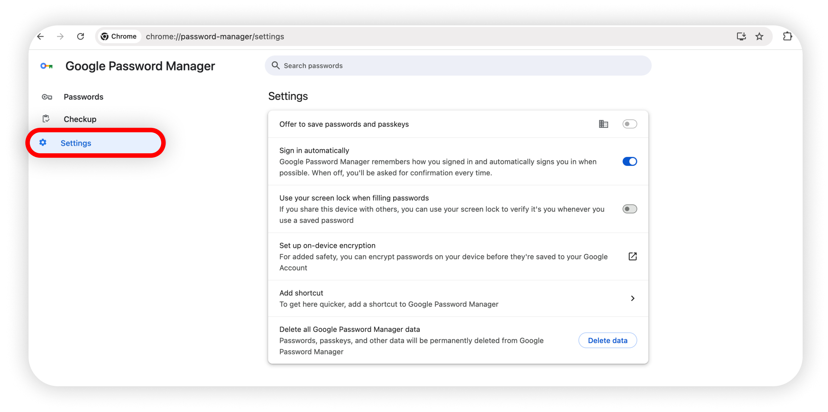Click the address bar URL text
The width and height of the screenshot is (828, 412).
215,37
